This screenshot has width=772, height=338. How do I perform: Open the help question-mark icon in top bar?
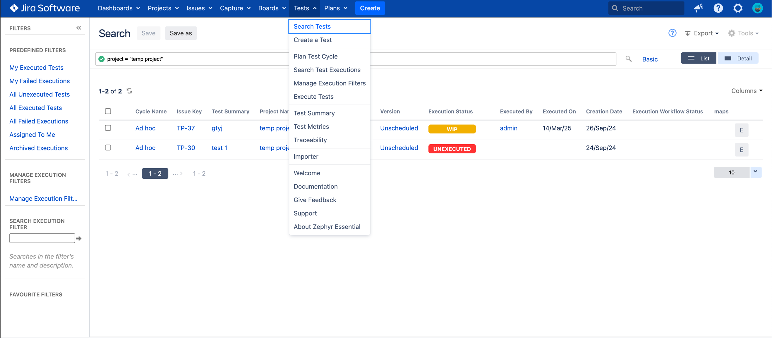tap(718, 8)
